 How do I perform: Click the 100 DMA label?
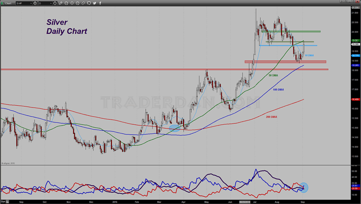pyautogui.click(x=278, y=90)
